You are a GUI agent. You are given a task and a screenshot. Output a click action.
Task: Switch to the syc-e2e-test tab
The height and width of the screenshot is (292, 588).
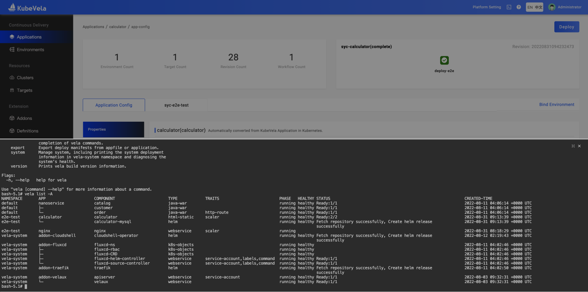pos(176,105)
